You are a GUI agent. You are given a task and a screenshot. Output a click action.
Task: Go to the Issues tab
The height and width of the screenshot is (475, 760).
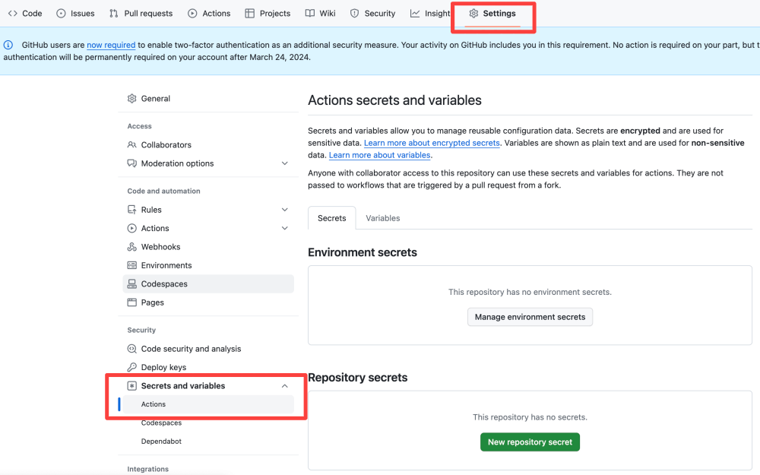point(75,14)
